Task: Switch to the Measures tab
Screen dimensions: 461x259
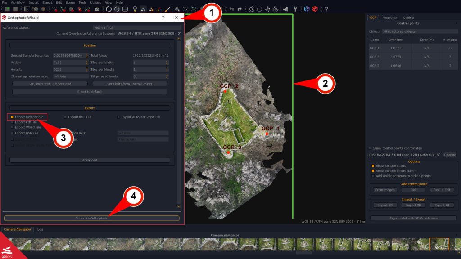Action: pyautogui.click(x=390, y=17)
